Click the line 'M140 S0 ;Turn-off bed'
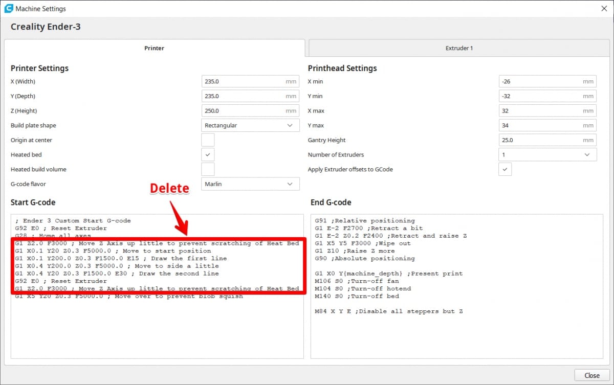614x385 pixels. (357, 296)
